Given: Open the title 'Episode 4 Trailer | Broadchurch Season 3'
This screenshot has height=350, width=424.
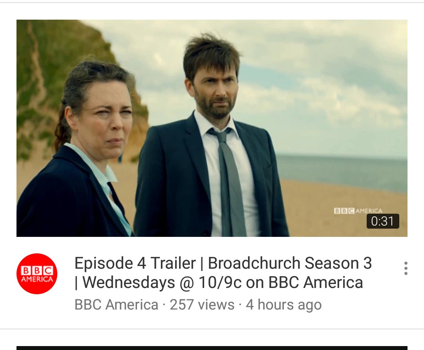Looking at the screenshot, I should 223,263.
